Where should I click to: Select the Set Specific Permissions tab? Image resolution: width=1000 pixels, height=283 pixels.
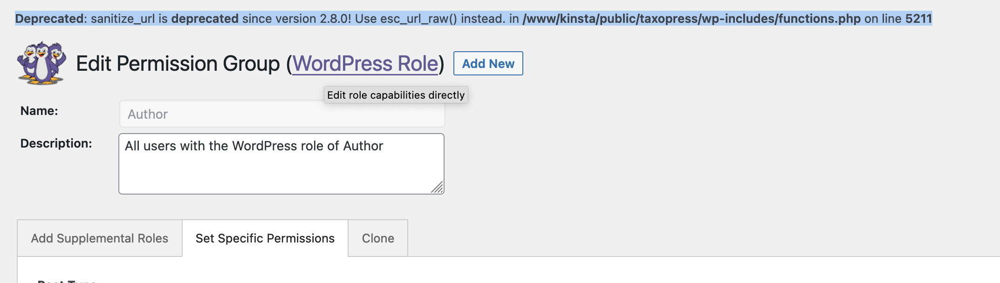click(x=264, y=238)
